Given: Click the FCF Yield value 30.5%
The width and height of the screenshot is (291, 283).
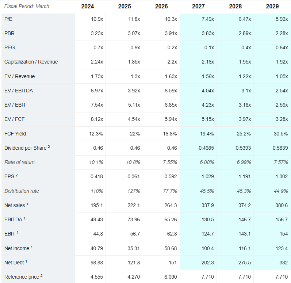Looking at the screenshot, I should coord(281,134).
